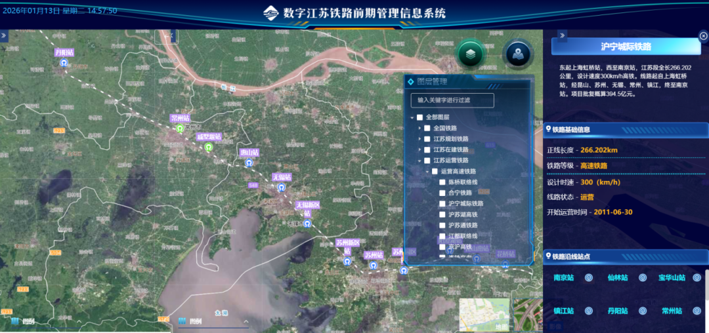
Task: Expand the 全国铁路 tree node arrow
Action: pos(419,128)
